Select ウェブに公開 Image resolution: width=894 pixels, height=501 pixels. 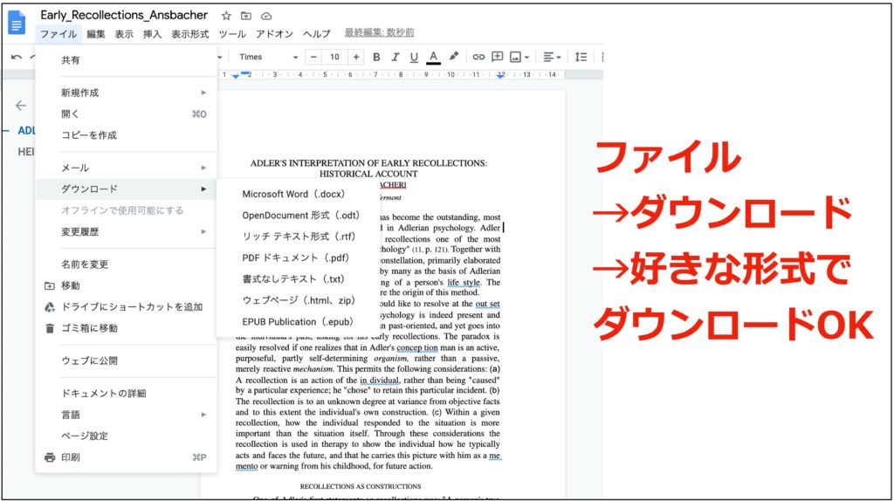click(126, 360)
